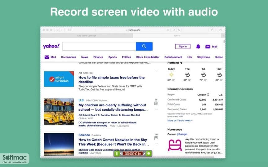268x167 pixels.
Task: Open the Finance nav item
Action: (98, 57)
